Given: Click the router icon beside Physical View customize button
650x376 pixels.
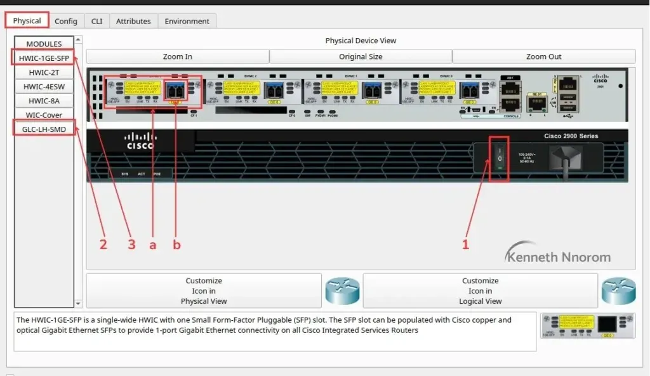Looking at the screenshot, I should pos(342,291).
